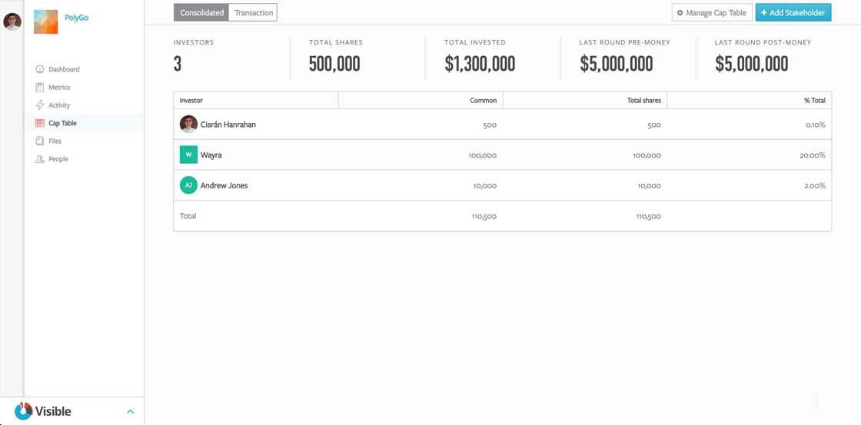Click the People icon in the sidebar
Screen dimensions: 861x425
point(39,159)
